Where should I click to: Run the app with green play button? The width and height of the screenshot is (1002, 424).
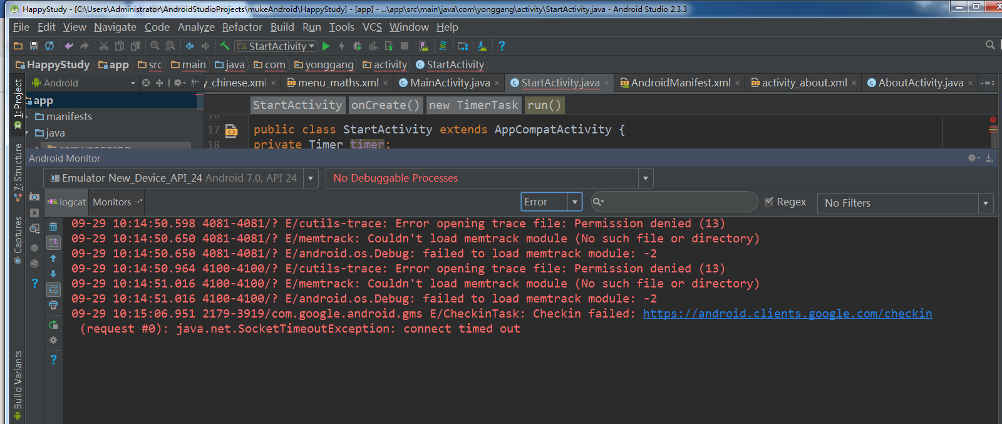[x=326, y=46]
